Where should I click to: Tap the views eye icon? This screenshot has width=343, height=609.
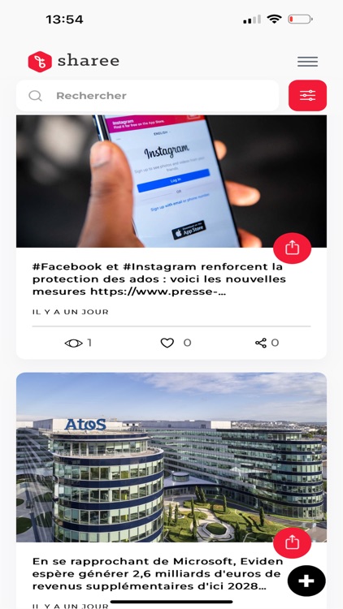[x=73, y=343]
